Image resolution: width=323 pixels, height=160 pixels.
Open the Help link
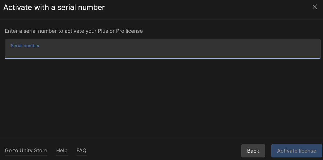coord(62,150)
